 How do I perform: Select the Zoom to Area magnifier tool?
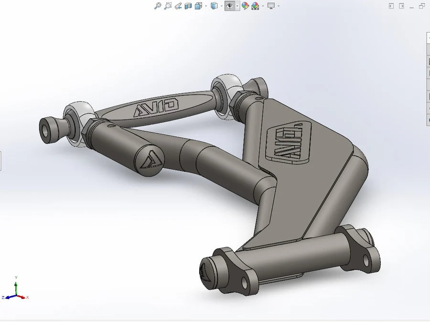tap(168, 6)
